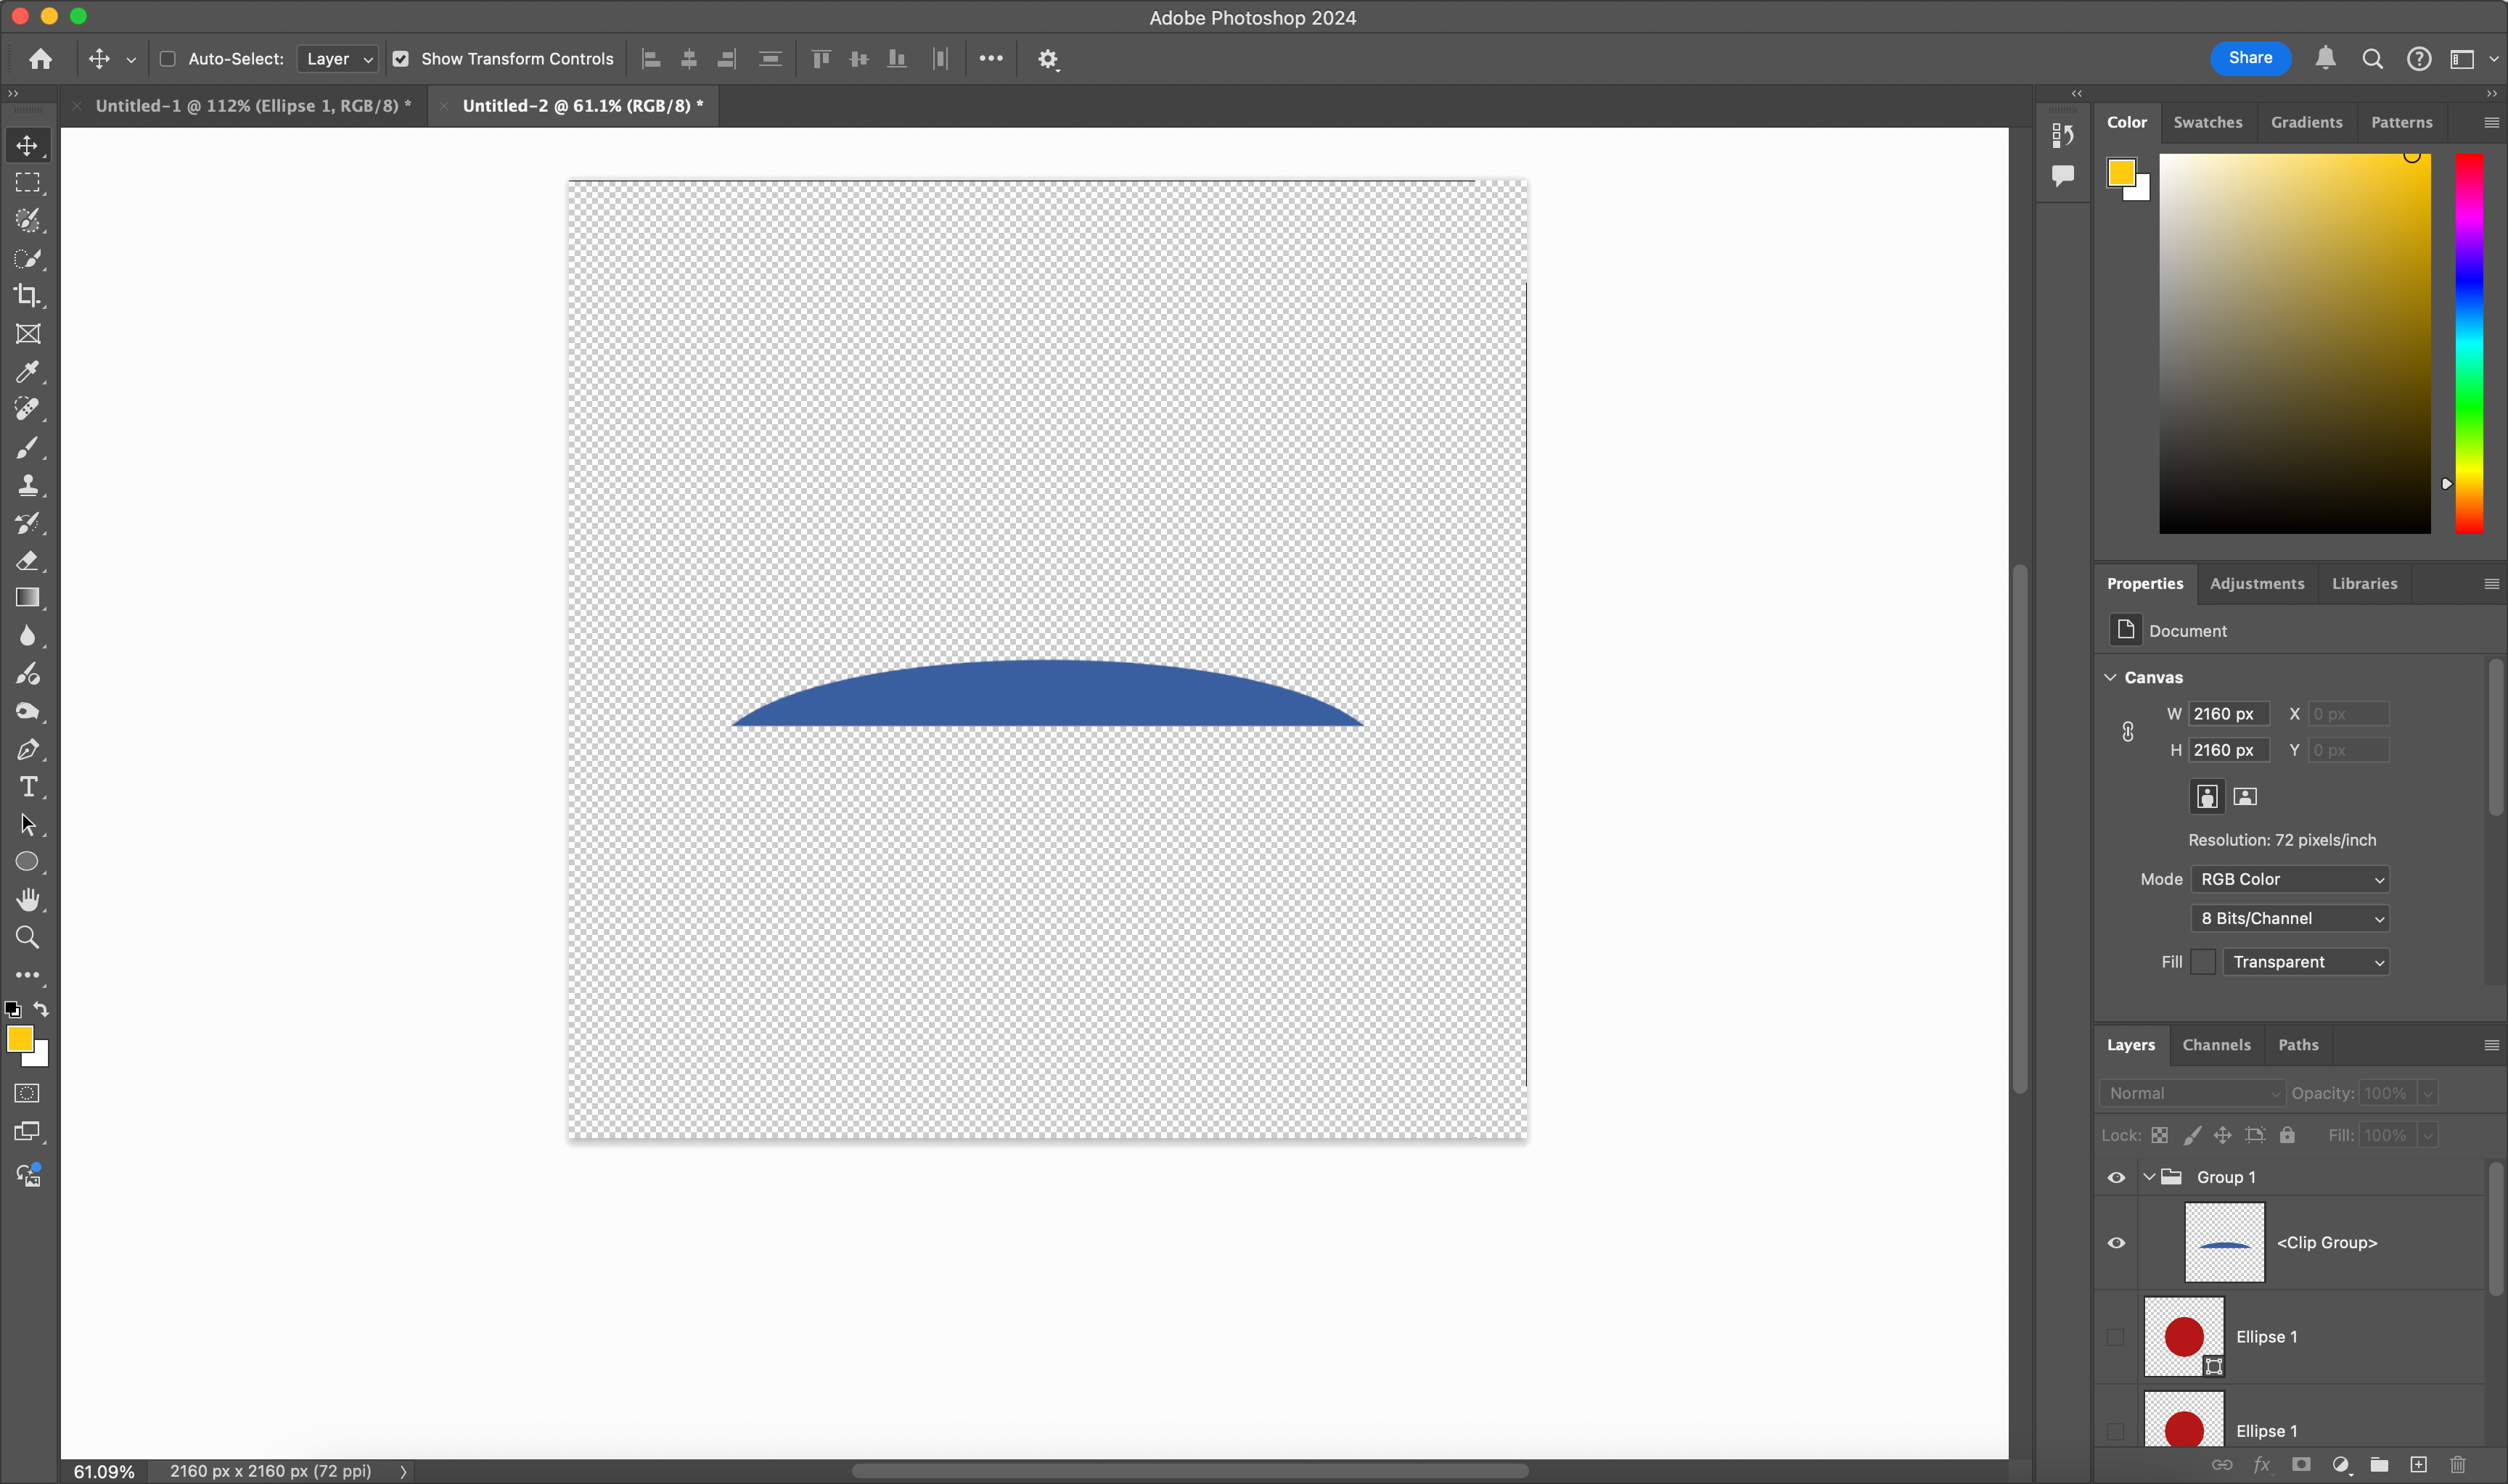Uncheck Show Transform Controls
Image resolution: width=2508 pixels, height=1484 pixels.
[x=401, y=59]
